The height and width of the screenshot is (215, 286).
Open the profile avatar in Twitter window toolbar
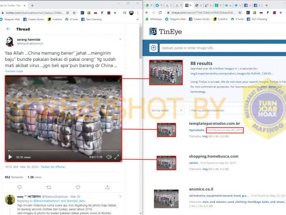pos(131,13)
